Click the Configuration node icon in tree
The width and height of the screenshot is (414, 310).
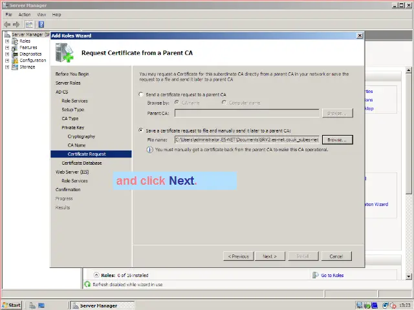(15, 60)
